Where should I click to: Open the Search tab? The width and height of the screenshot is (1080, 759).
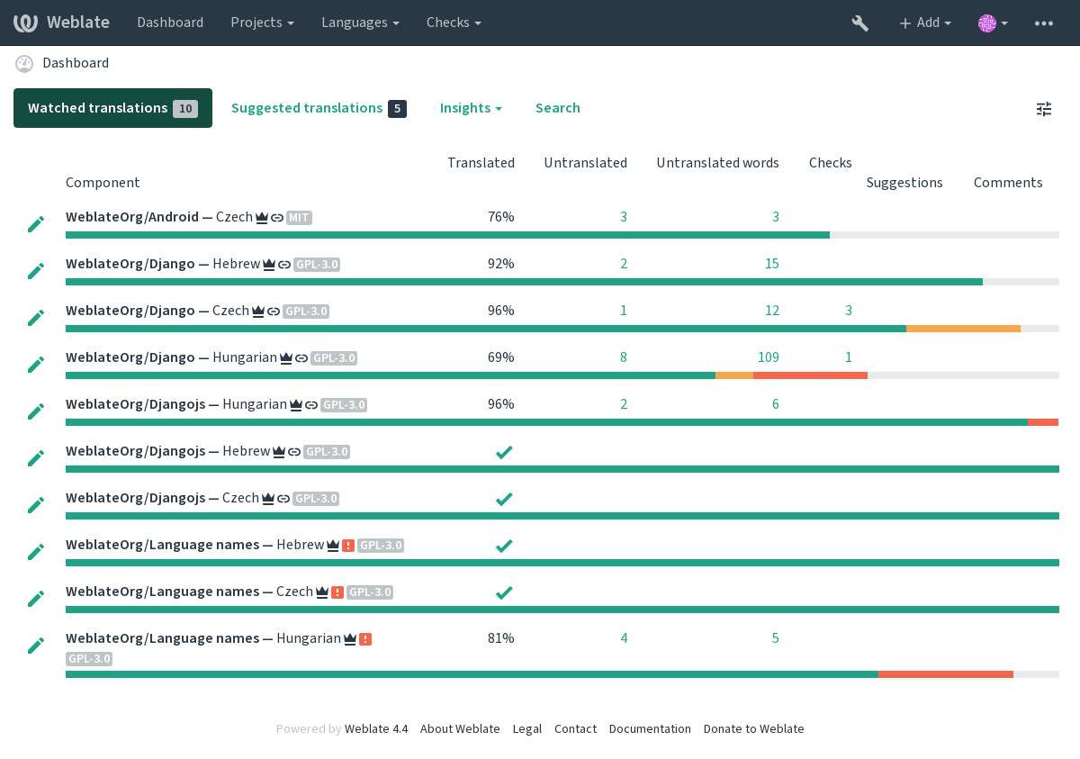(x=558, y=108)
